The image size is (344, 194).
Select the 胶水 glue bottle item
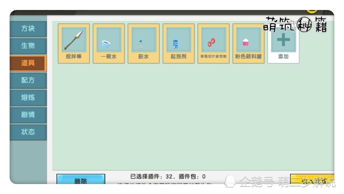143,43
